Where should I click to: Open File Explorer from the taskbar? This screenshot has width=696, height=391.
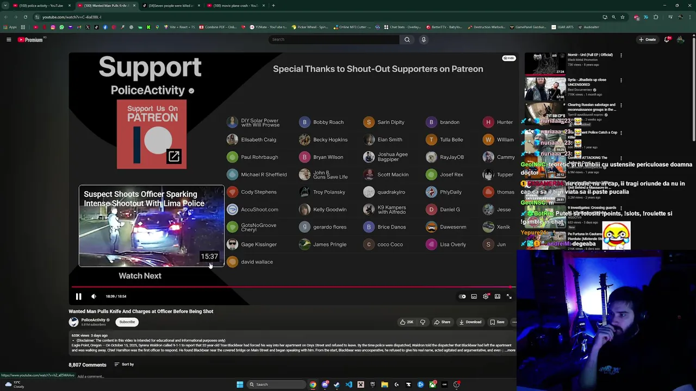[384, 384]
